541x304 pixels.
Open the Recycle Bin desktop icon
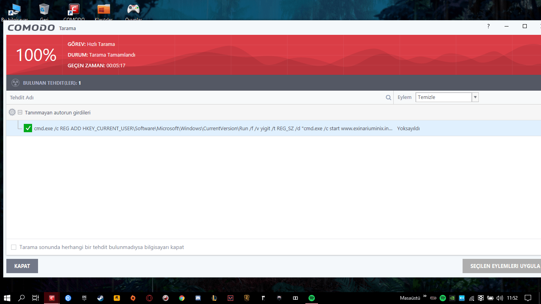[x=44, y=11]
